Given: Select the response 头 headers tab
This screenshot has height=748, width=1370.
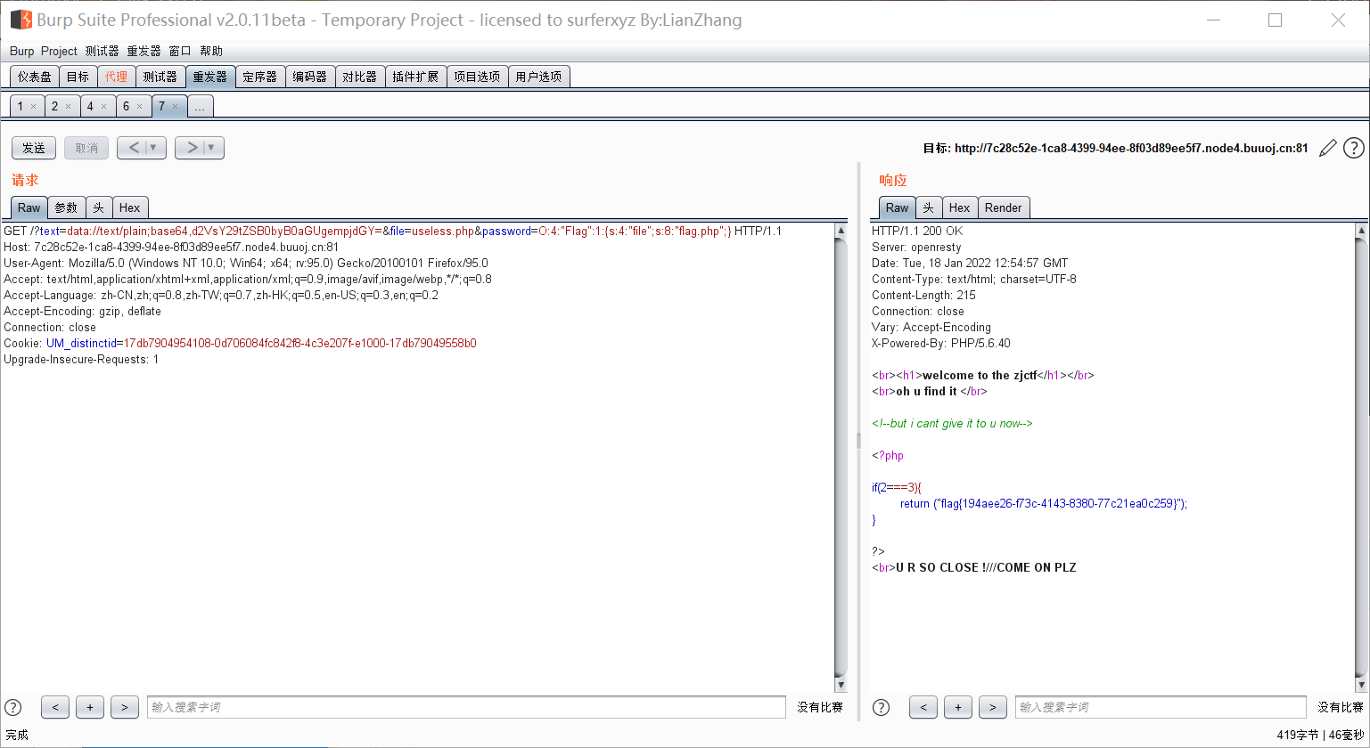Looking at the screenshot, I should tap(929, 207).
